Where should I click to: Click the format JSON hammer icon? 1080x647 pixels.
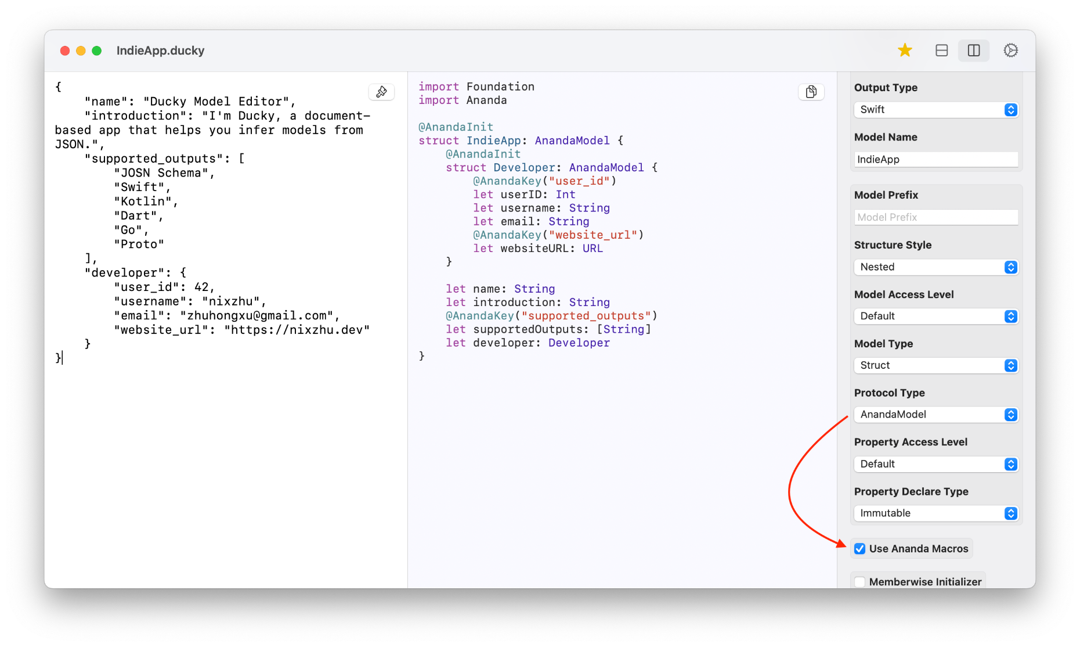381,92
